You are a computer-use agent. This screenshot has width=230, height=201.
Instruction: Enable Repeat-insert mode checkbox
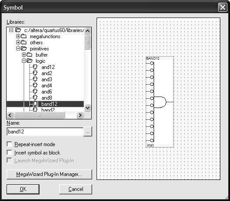click(9, 144)
